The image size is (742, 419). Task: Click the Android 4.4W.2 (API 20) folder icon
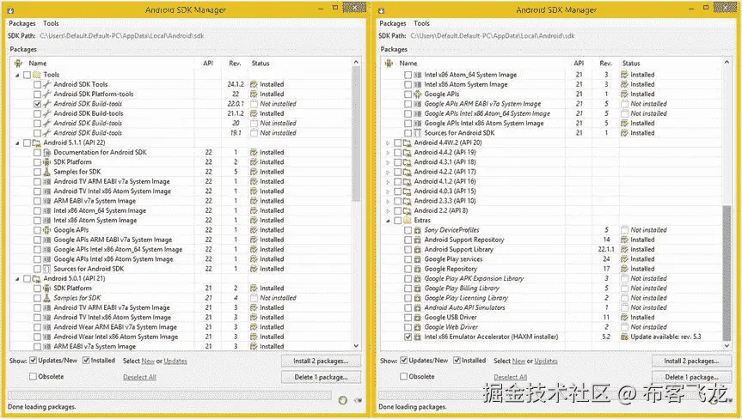[x=407, y=143]
